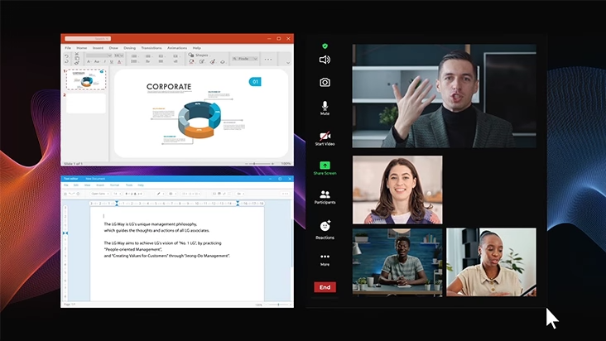Viewport: 606px width, 341px height.
Task: Open the Format menu in text editor
Action: pyautogui.click(x=115, y=185)
